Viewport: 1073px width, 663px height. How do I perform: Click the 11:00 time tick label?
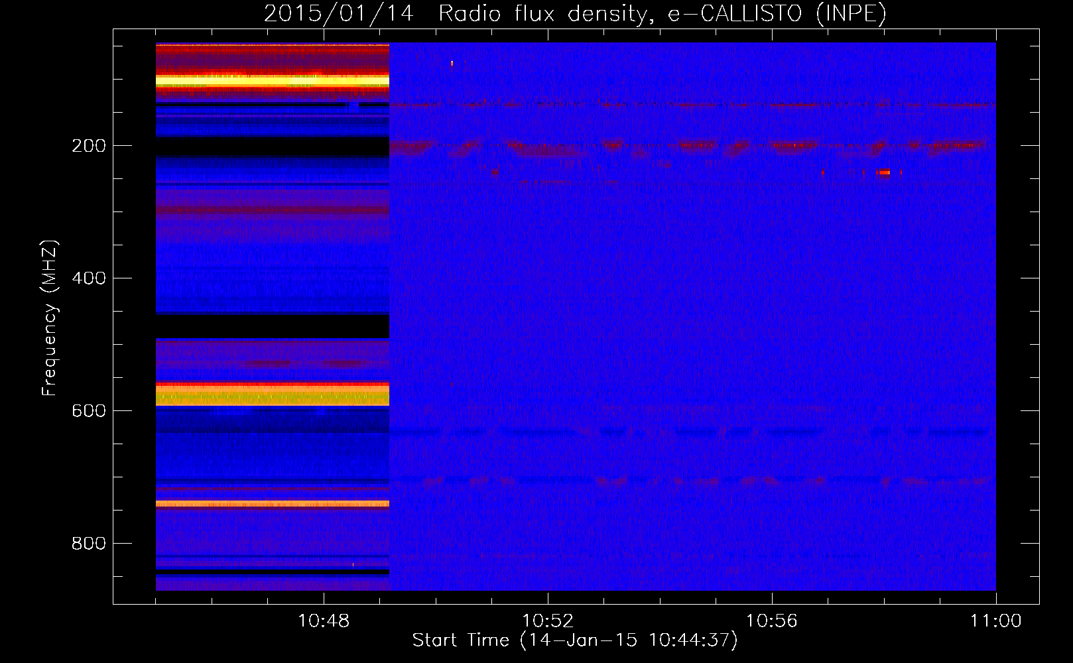(x=996, y=621)
